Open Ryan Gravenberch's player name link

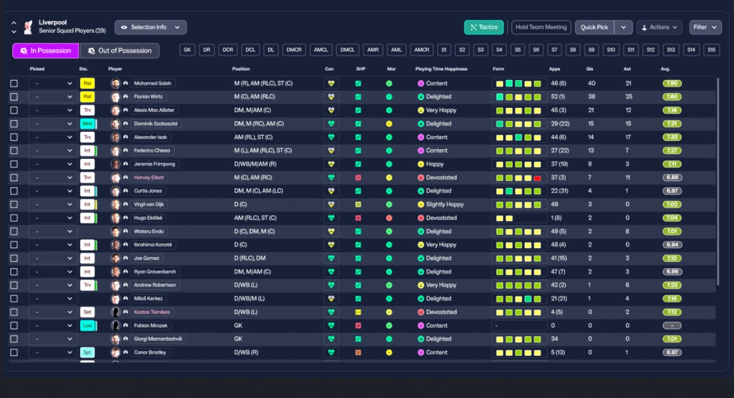tap(155, 272)
